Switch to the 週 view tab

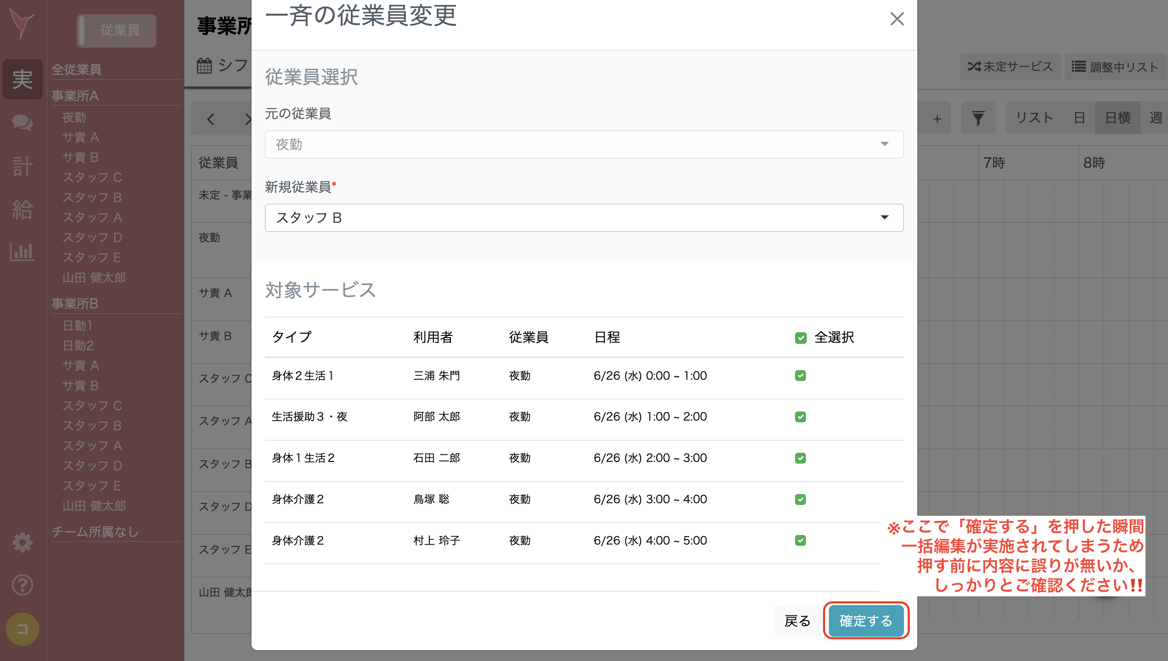(x=1156, y=118)
